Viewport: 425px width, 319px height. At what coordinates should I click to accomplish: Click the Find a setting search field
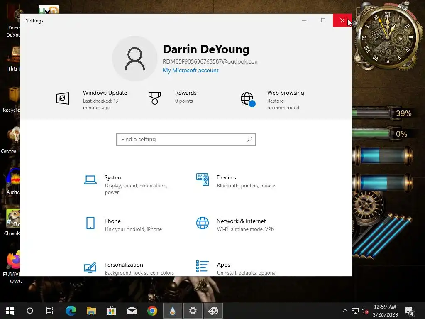[186, 140]
